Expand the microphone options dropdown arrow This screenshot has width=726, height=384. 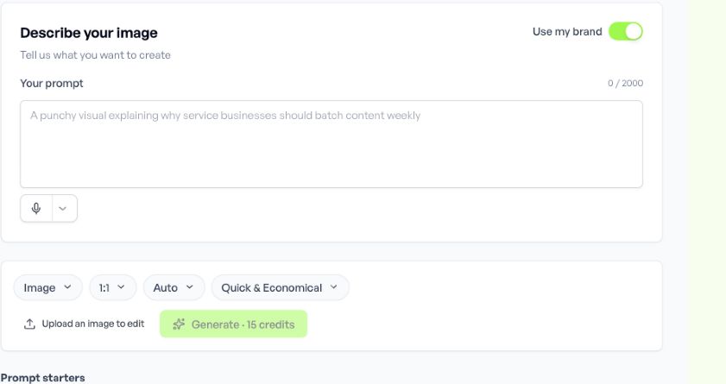pos(63,208)
